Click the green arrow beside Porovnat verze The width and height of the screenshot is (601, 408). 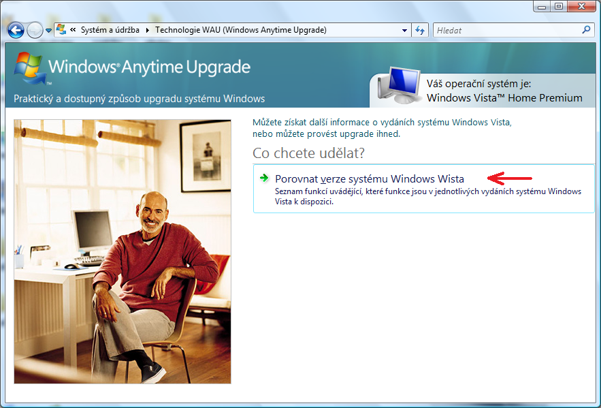[x=264, y=178]
